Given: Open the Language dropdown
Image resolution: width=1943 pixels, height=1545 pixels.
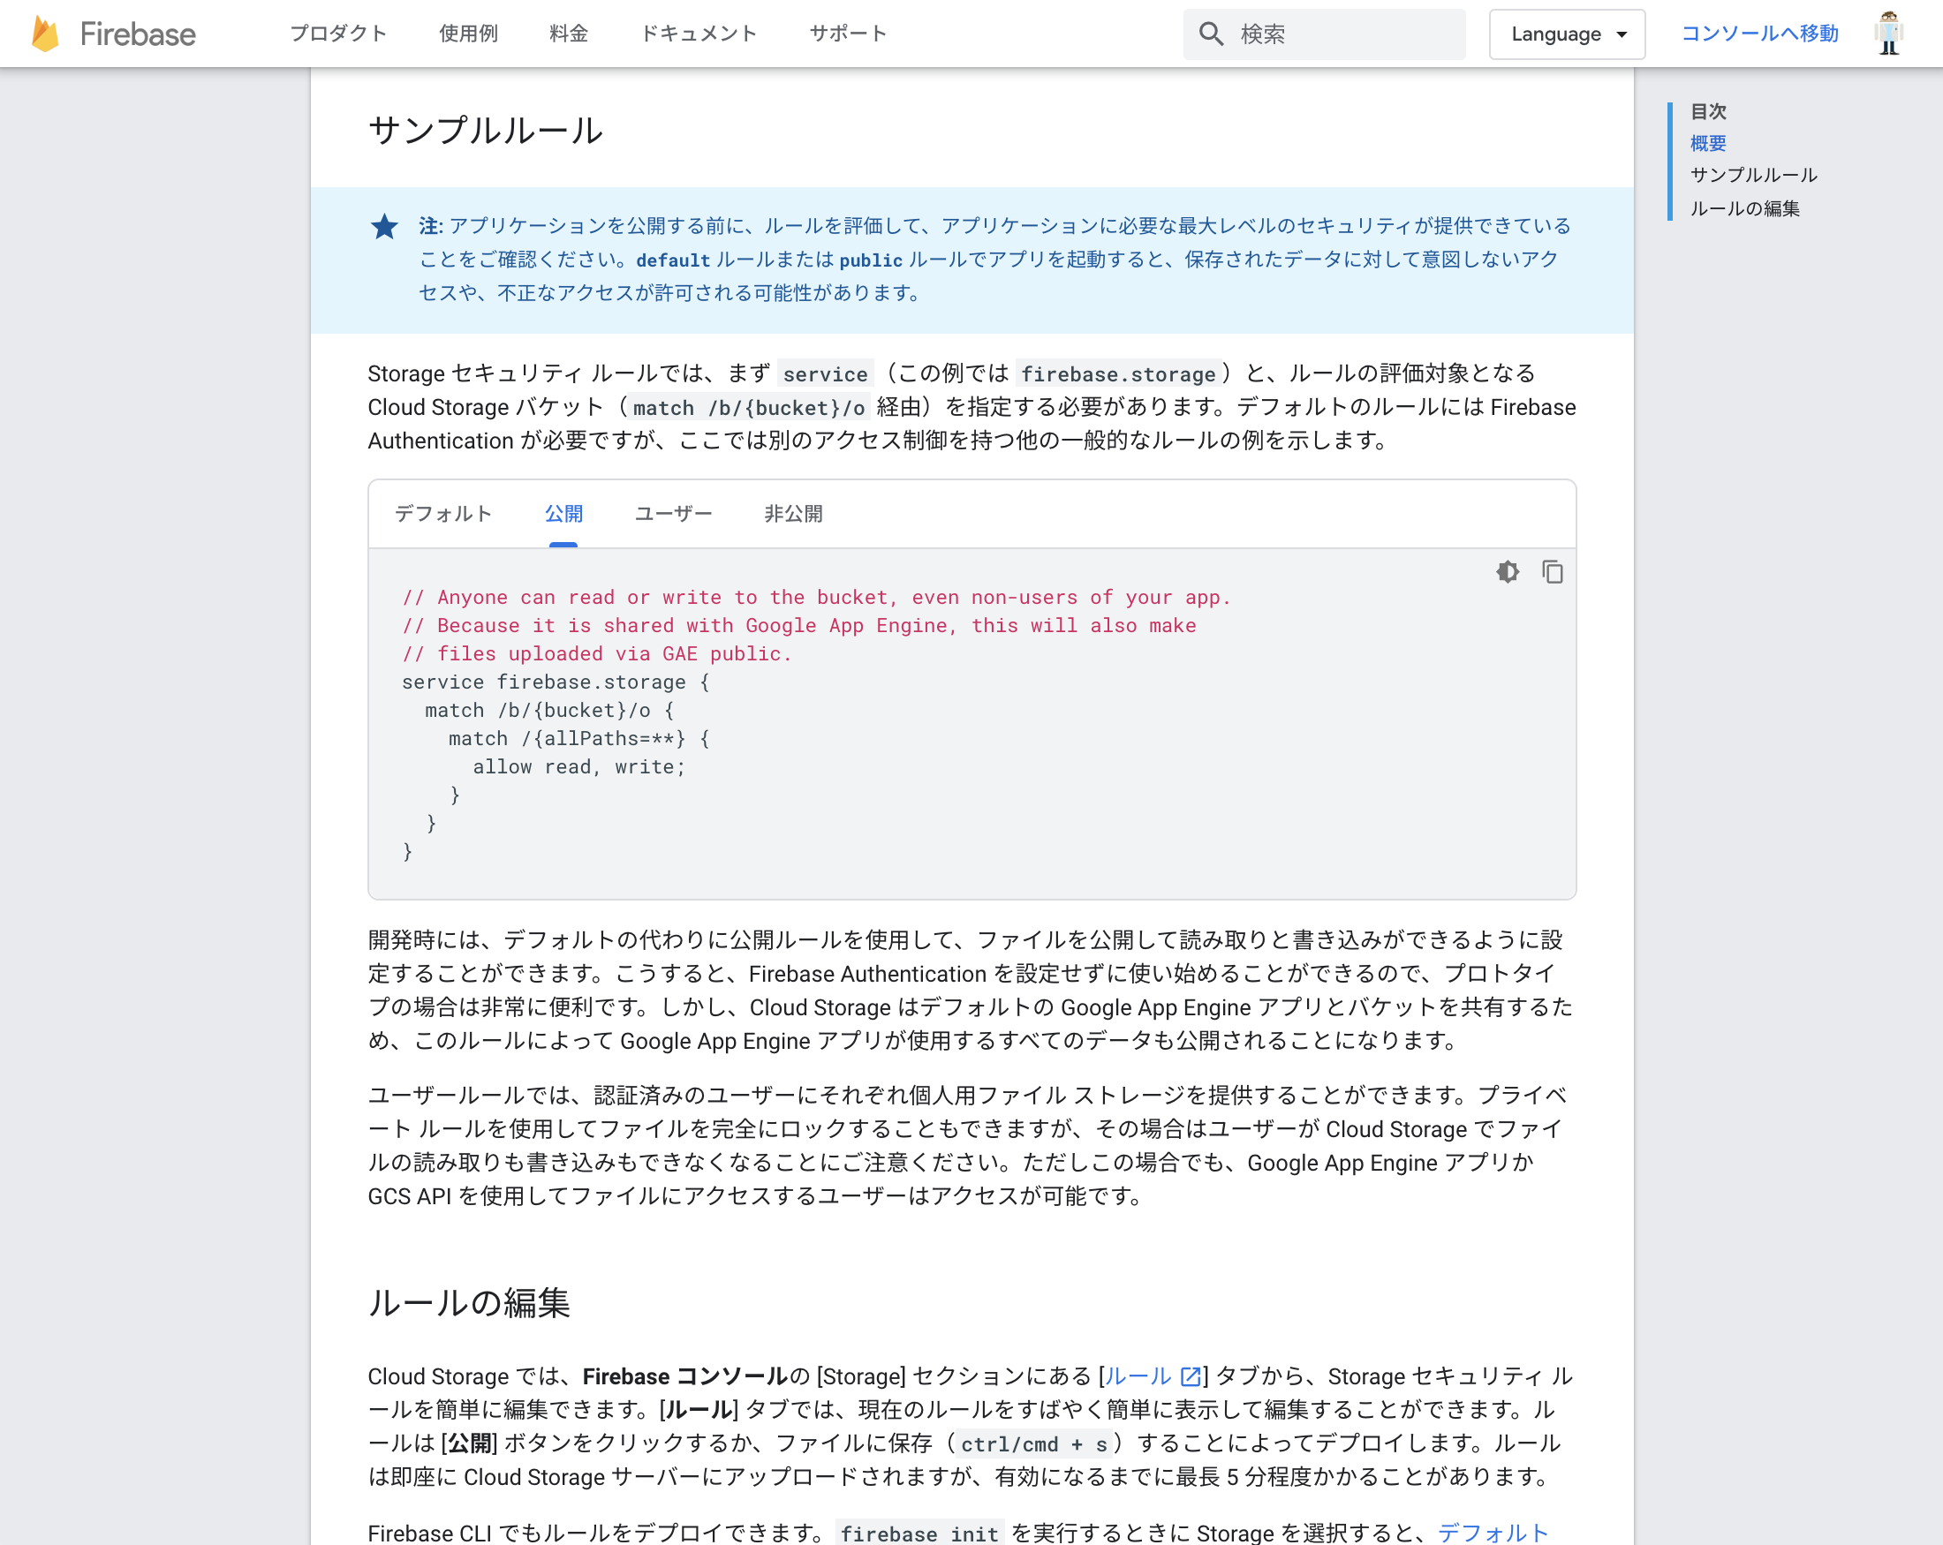Looking at the screenshot, I should click(x=1567, y=34).
